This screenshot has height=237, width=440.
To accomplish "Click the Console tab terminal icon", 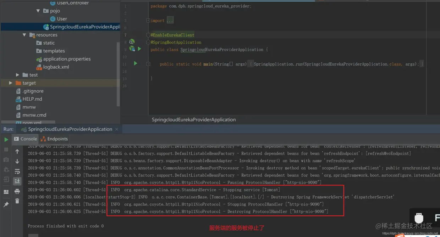I will (16, 139).
